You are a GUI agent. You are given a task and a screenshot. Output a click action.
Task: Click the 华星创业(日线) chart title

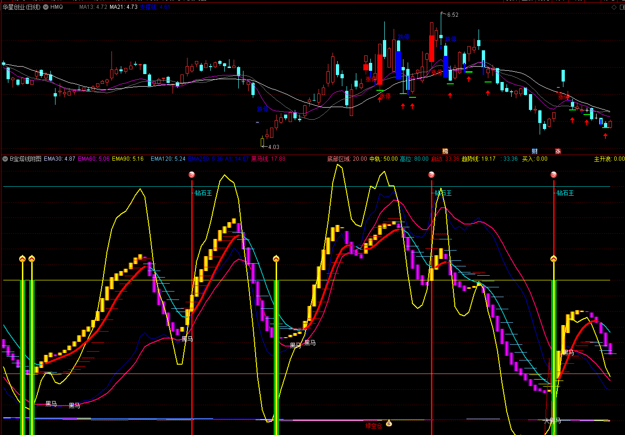click(21, 7)
